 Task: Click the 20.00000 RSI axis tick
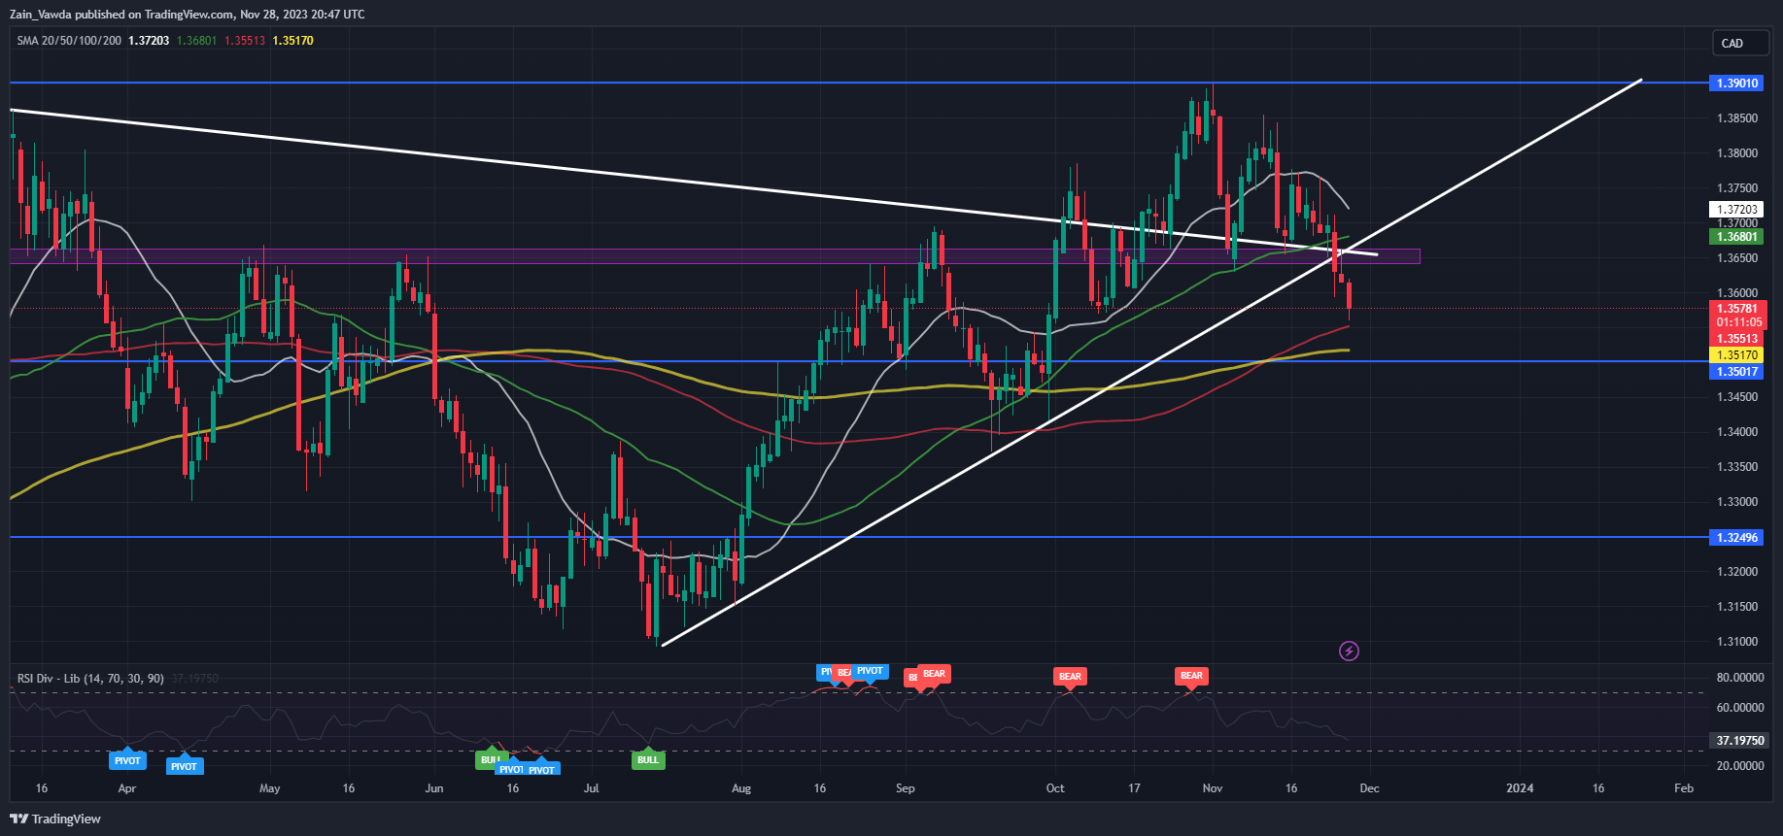[1739, 766]
